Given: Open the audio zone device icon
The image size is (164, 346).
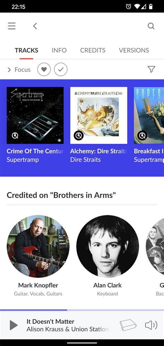Looking at the screenshot, I should point(128,325).
